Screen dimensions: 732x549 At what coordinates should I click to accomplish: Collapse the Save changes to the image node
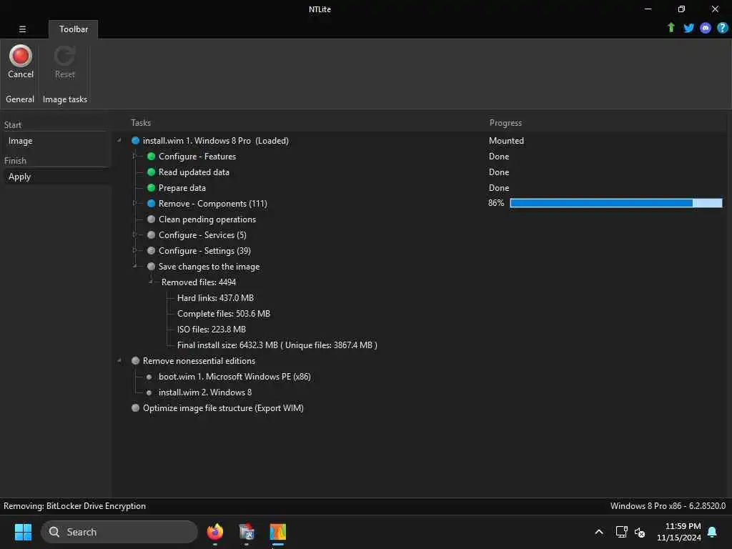135,266
